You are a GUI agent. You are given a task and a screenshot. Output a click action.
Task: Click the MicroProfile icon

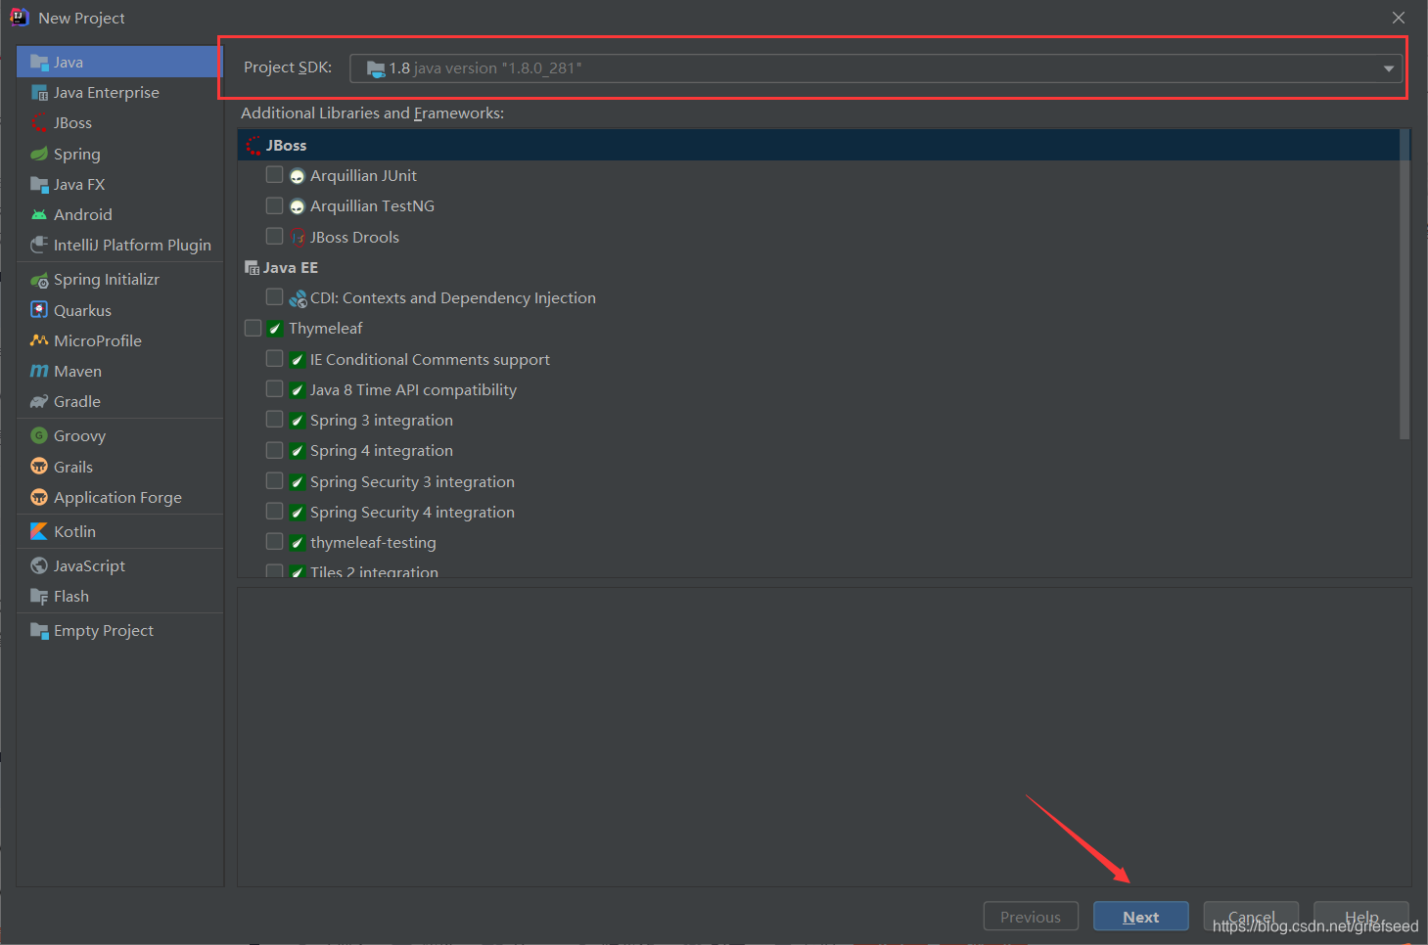point(39,340)
